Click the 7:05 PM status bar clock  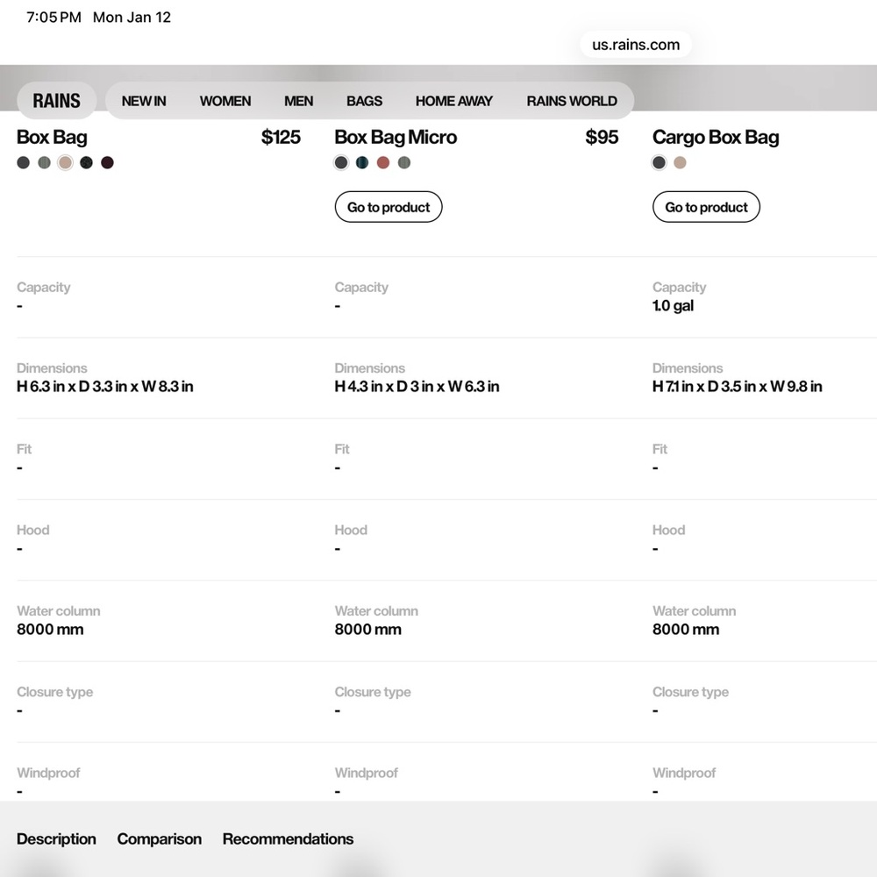(x=53, y=18)
